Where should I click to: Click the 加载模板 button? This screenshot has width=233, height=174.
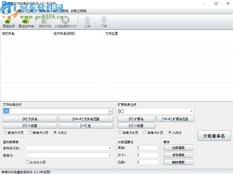[x=178, y=148]
